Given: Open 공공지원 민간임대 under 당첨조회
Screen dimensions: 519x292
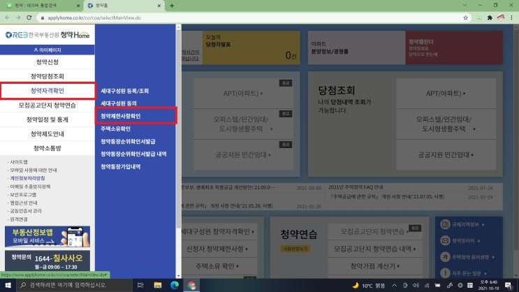Looking at the screenshot, I should 446,154.
